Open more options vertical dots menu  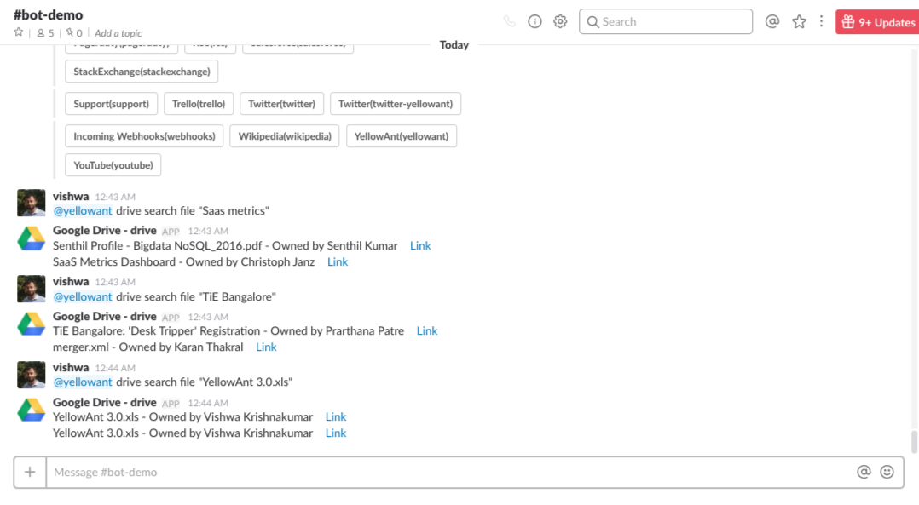(821, 21)
